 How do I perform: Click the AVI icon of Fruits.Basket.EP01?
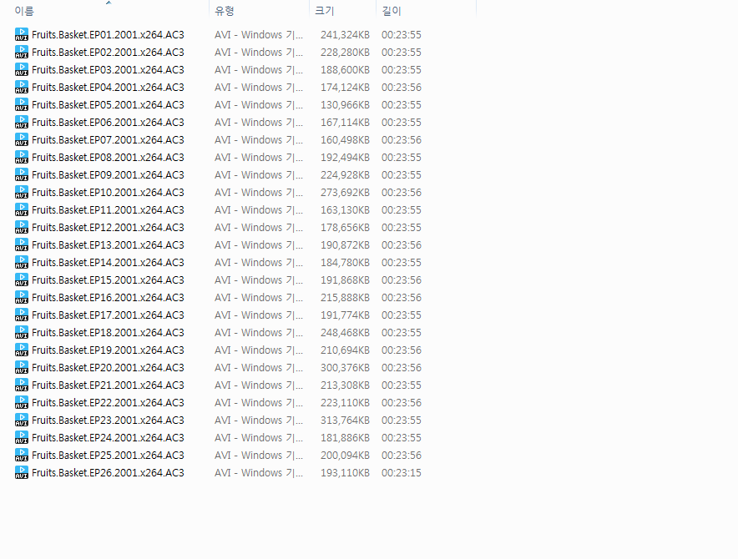22,35
